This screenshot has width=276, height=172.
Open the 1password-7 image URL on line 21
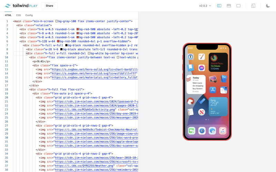[x=97, y=101]
